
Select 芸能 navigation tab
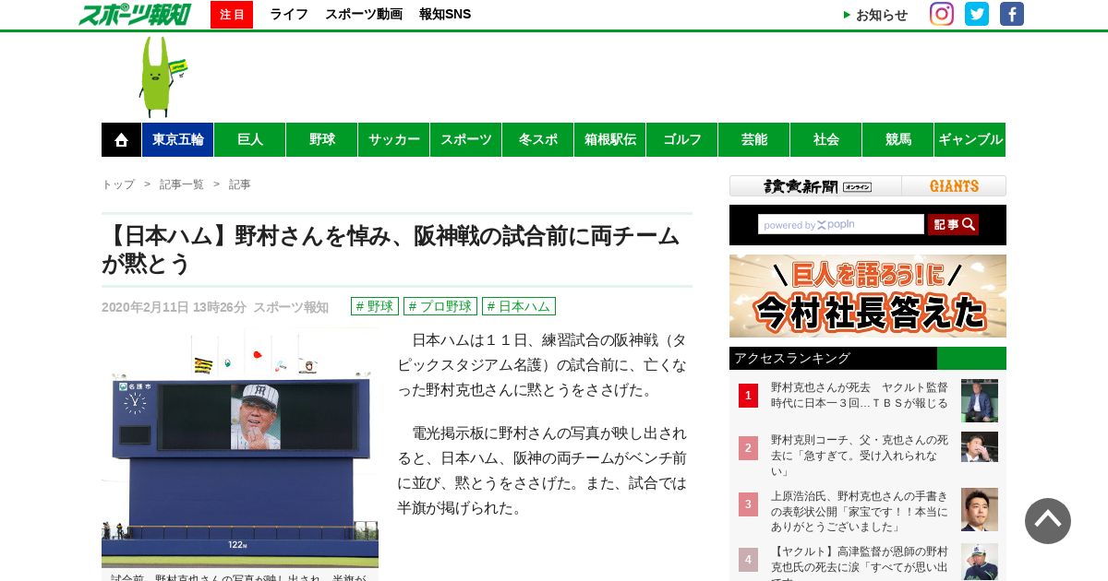pos(754,140)
